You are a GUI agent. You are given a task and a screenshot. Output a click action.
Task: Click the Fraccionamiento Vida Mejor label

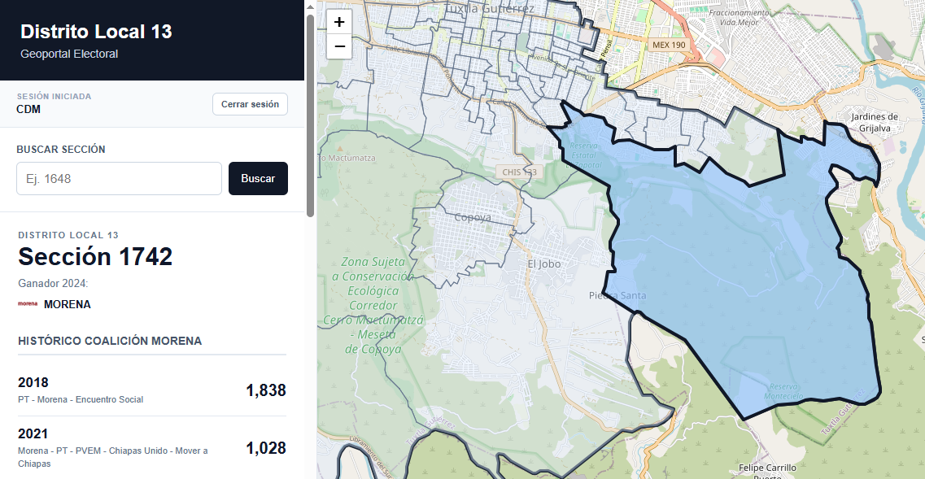(740, 17)
